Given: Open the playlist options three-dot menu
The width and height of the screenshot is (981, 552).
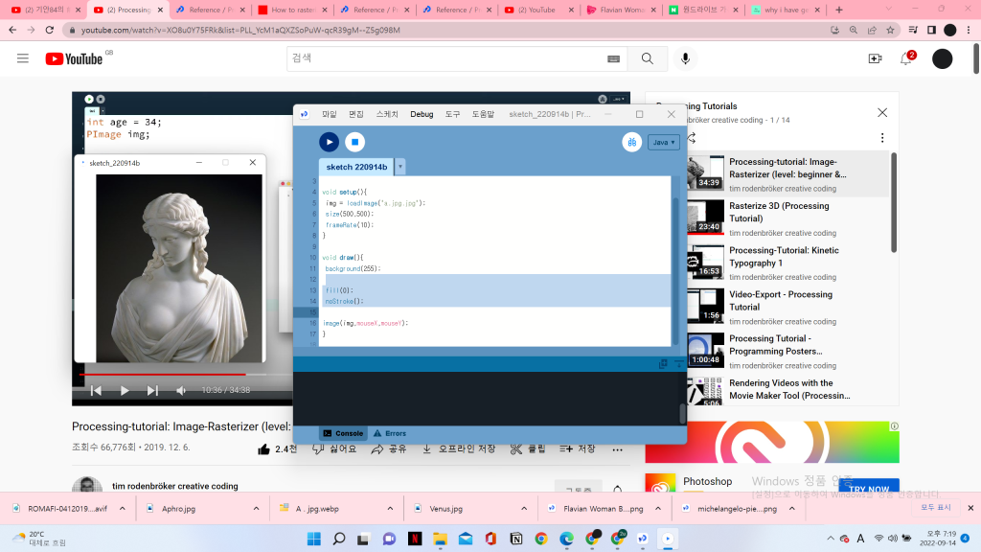Looking at the screenshot, I should tap(882, 138).
